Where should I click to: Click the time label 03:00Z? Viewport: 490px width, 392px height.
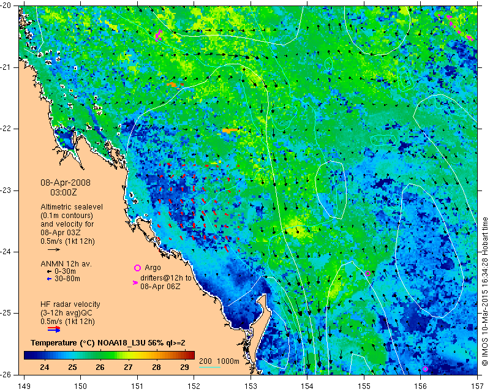click(x=64, y=192)
